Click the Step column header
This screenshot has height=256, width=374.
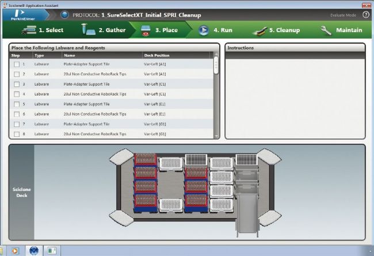(x=21, y=55)
